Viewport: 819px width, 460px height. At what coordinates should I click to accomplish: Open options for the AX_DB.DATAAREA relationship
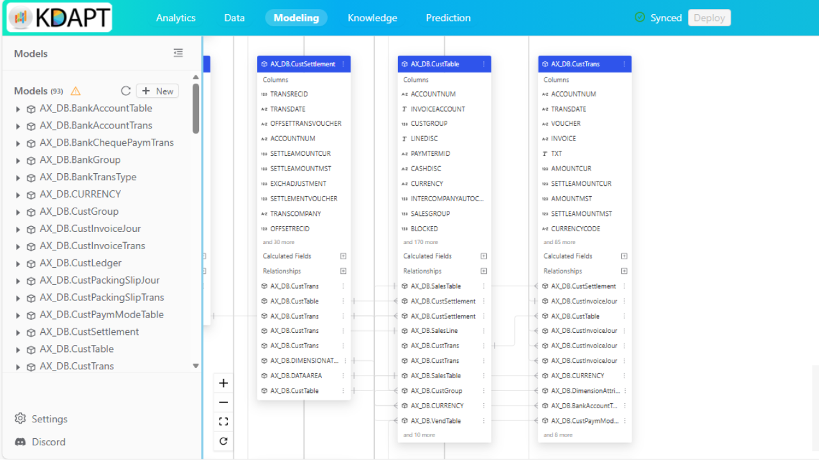click(344, 376)
